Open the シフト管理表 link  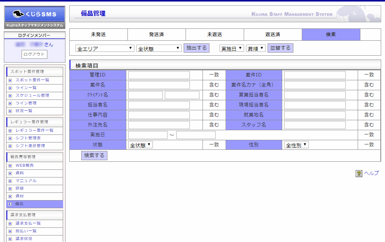[28, 138]
